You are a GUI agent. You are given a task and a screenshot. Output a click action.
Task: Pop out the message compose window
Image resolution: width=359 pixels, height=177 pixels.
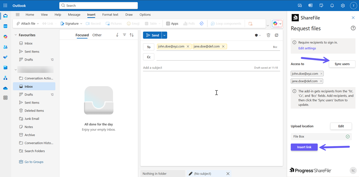276,35
